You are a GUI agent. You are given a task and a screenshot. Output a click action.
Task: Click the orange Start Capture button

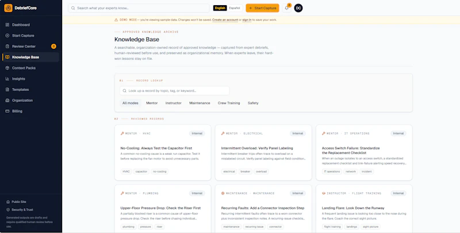(x=262, y=8)
